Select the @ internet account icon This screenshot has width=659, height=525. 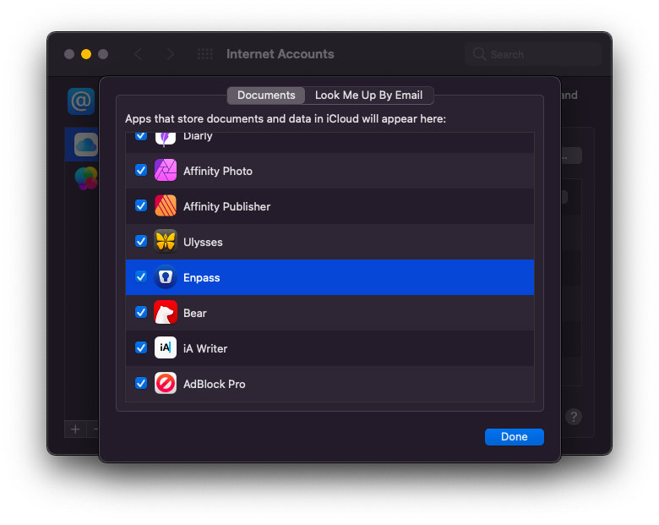click(x=81, y=101)
